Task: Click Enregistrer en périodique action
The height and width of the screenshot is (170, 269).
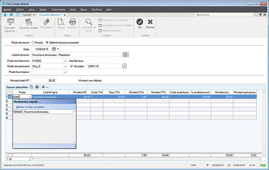Action: [x=115, y=25]
